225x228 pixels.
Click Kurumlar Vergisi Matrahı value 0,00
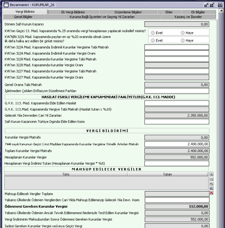177,137
